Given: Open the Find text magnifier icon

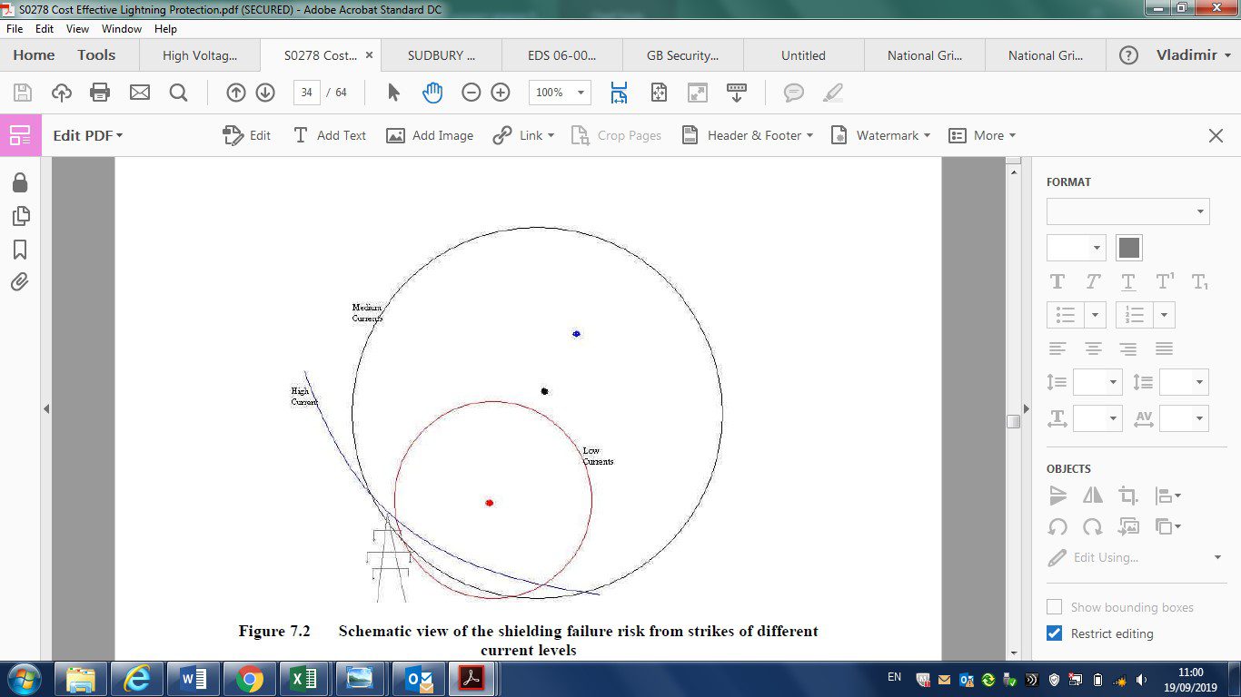Looking at the screenshot, I should click(x=179, y=93).
